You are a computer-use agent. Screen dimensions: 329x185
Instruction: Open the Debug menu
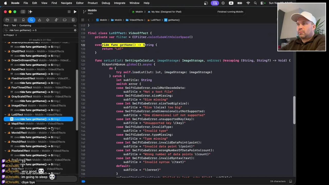[106, 3]
